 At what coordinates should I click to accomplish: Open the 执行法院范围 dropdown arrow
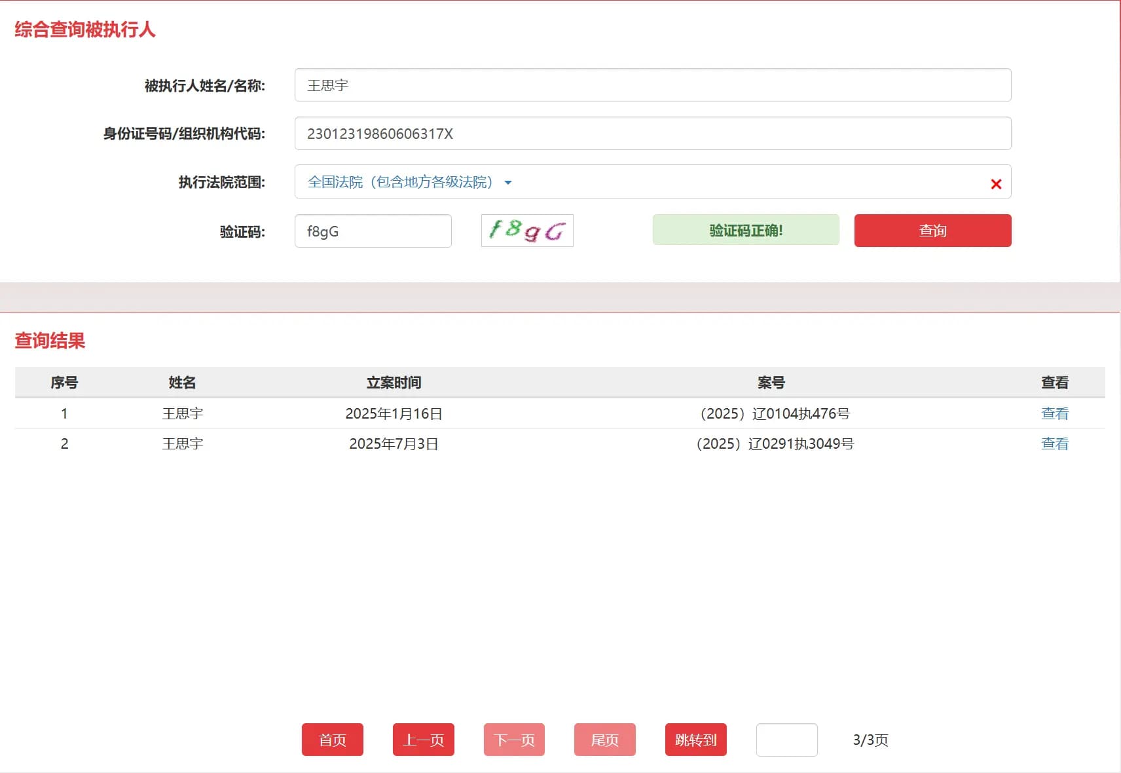coord(509,183)
